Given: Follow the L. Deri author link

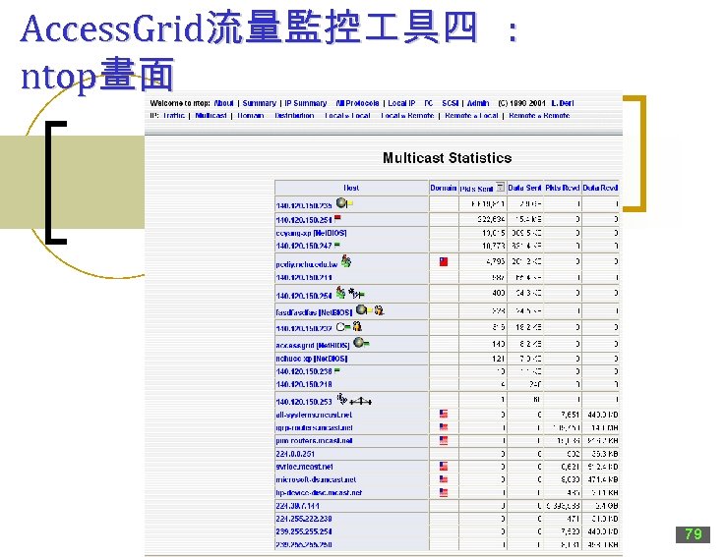Looking at the screenshot, I should point(563,103).
